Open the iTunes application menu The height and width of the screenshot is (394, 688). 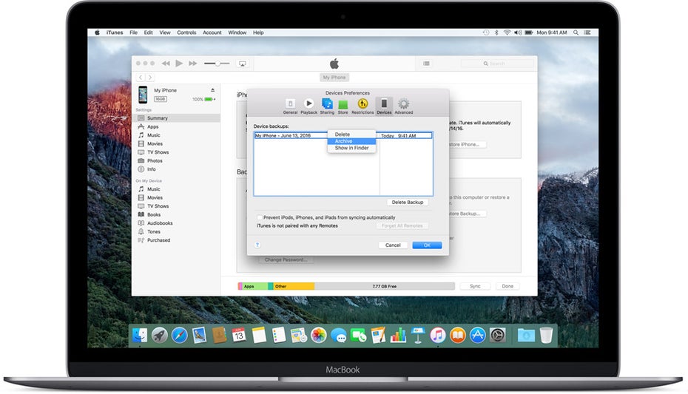tap(115, 33)
